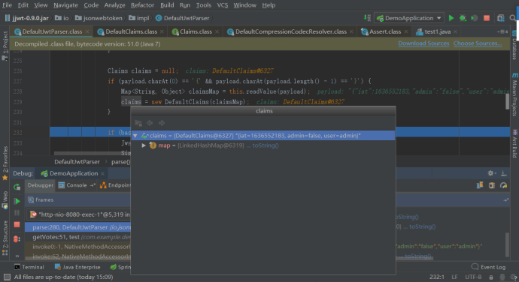Close the test1.java tab
Viewport: 519px width, 282px height.
pos(456,31)
